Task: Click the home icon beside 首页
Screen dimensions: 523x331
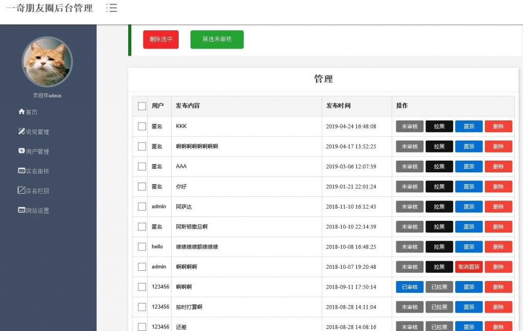Action: click(x=20, y=112)
